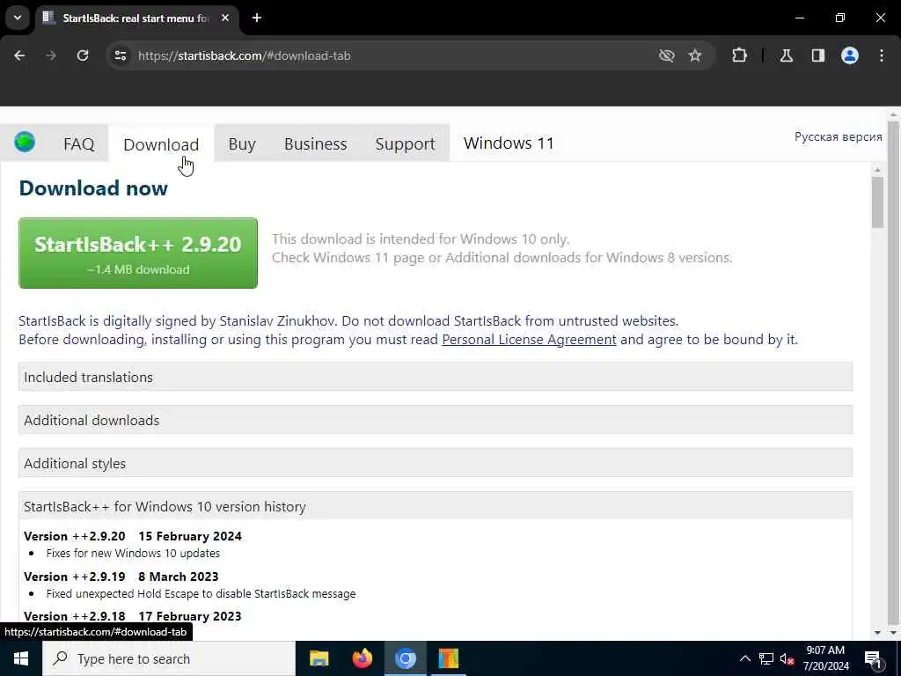Image resolution: width=901 pixels, height=676 pixels.
Task: Switch to the FAQ tab
Action: click(78, 143)
